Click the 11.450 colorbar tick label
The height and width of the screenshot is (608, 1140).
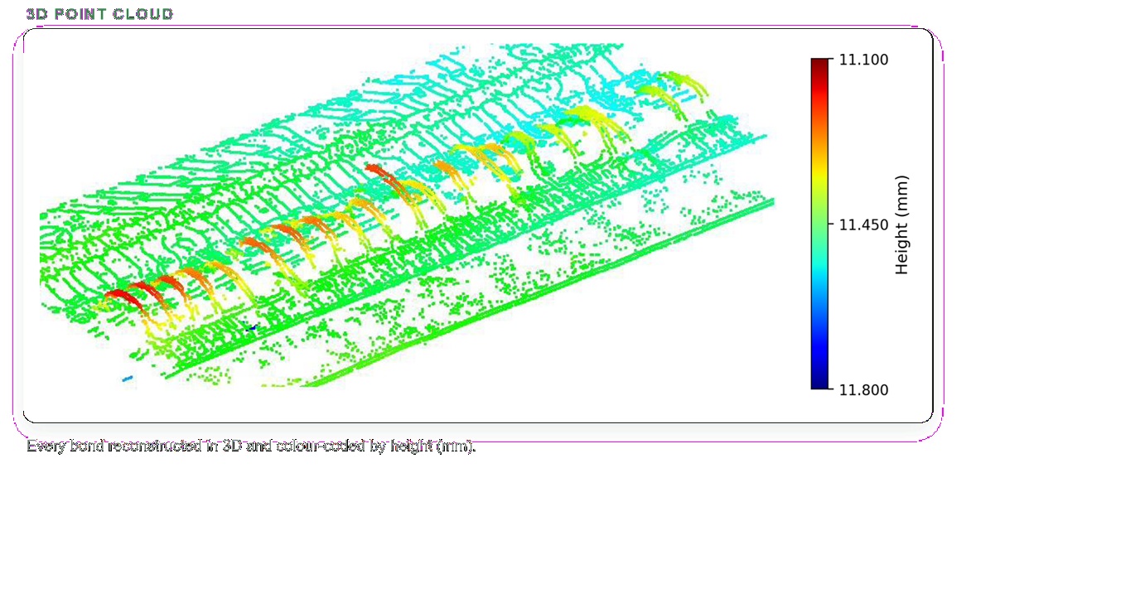pos(863,224)
